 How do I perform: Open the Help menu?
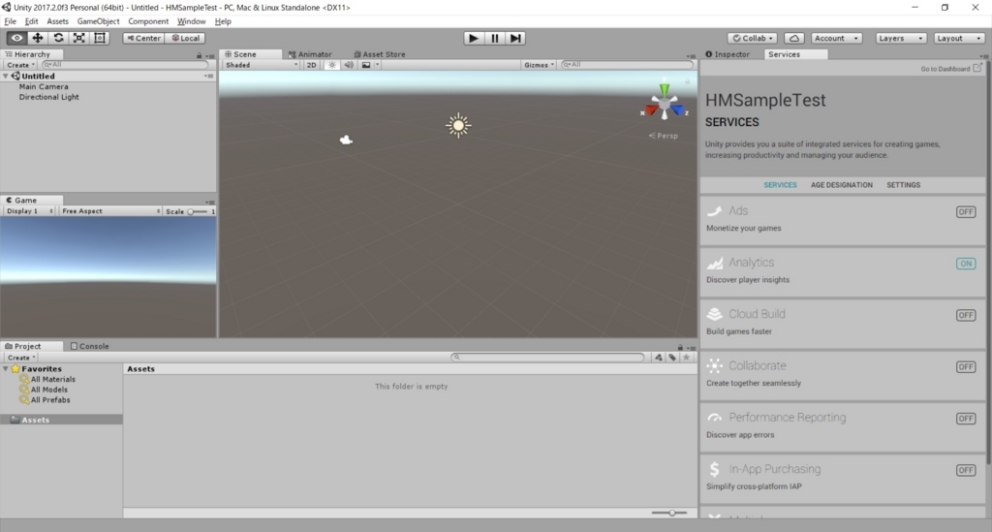(x=223, y=21)
